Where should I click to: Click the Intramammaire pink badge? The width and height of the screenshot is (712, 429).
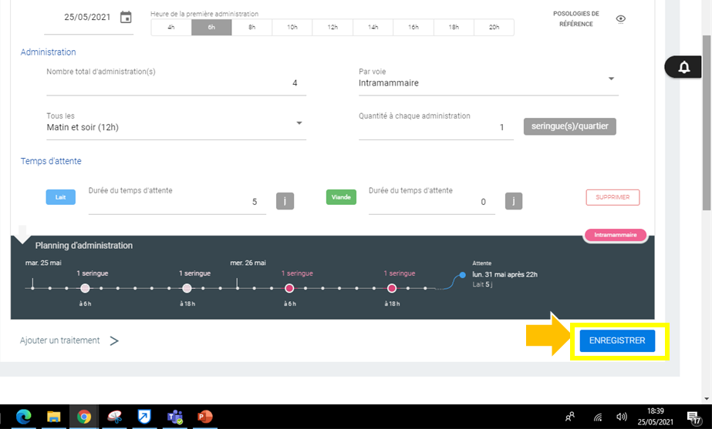[x=616, y=235]
